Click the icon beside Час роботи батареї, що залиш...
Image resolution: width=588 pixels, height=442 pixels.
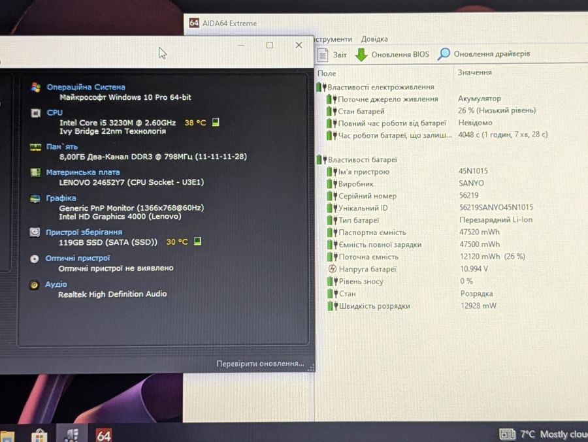[331, 135]
